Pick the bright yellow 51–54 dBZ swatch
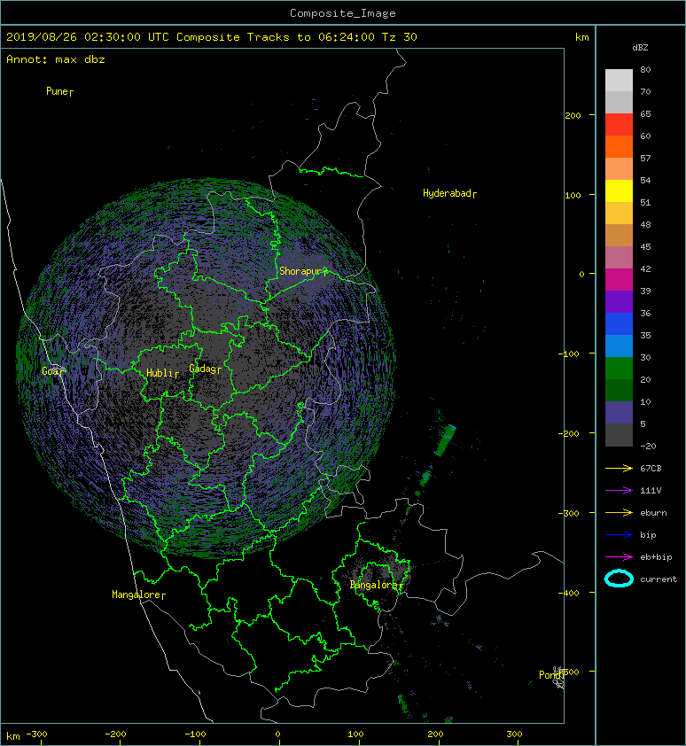The height and width of the screenshot is (746, 686). 619,191
